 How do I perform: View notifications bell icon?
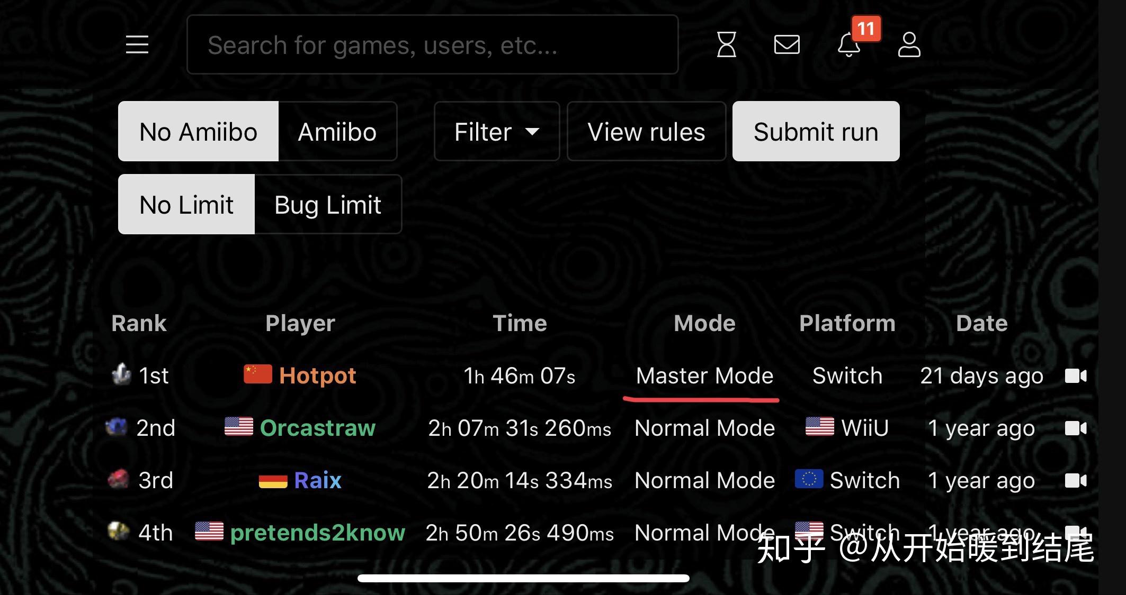(849, 44)
